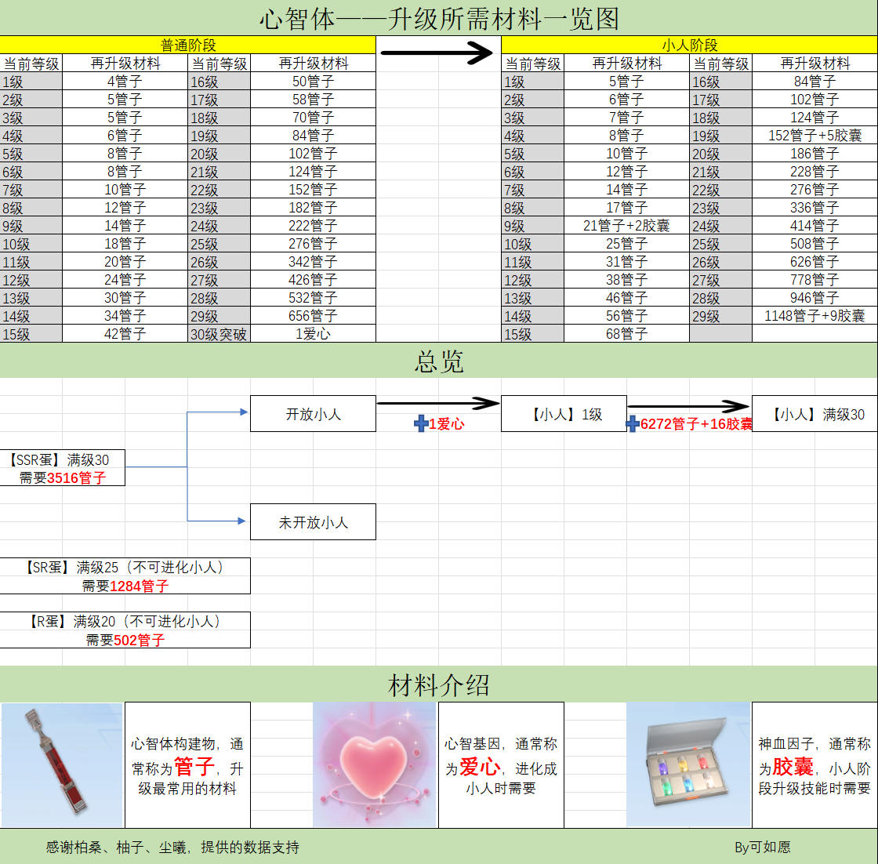
Task: Click the title 心智体——升级所需材料一览图
Action: [x=439, y=19]
